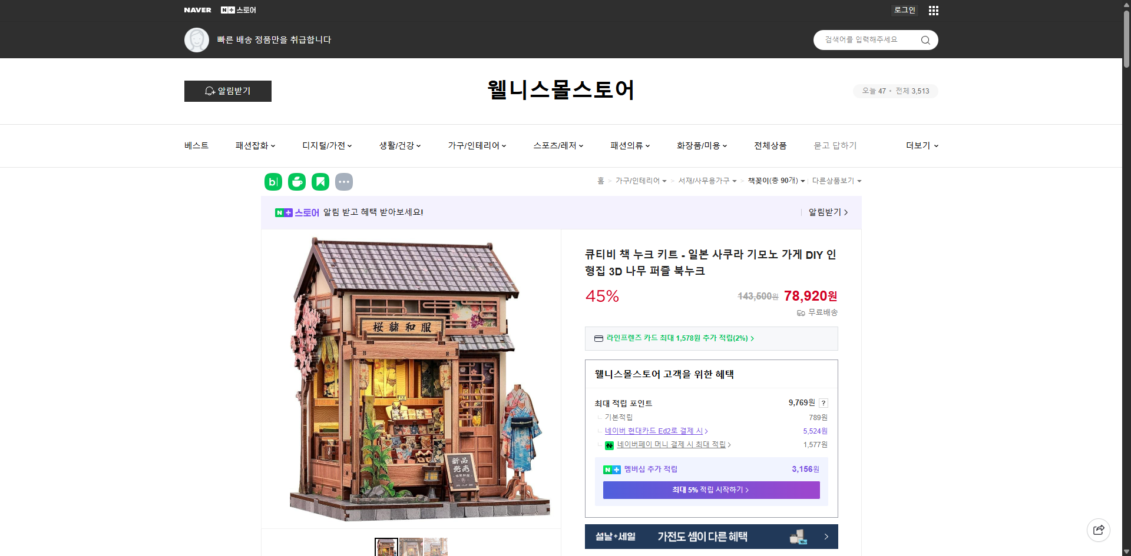Click the store profile avatar image
The width and height of the screenshot is (1131, 556).
tap(197, 39)
